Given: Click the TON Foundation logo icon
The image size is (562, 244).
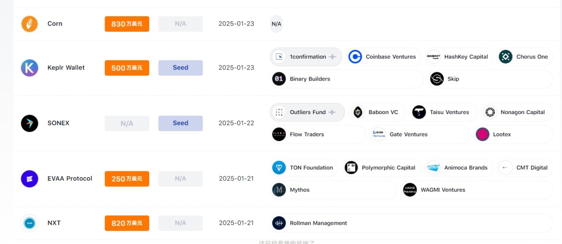Looking at the screenshot, I should click(x=279, y=168).
